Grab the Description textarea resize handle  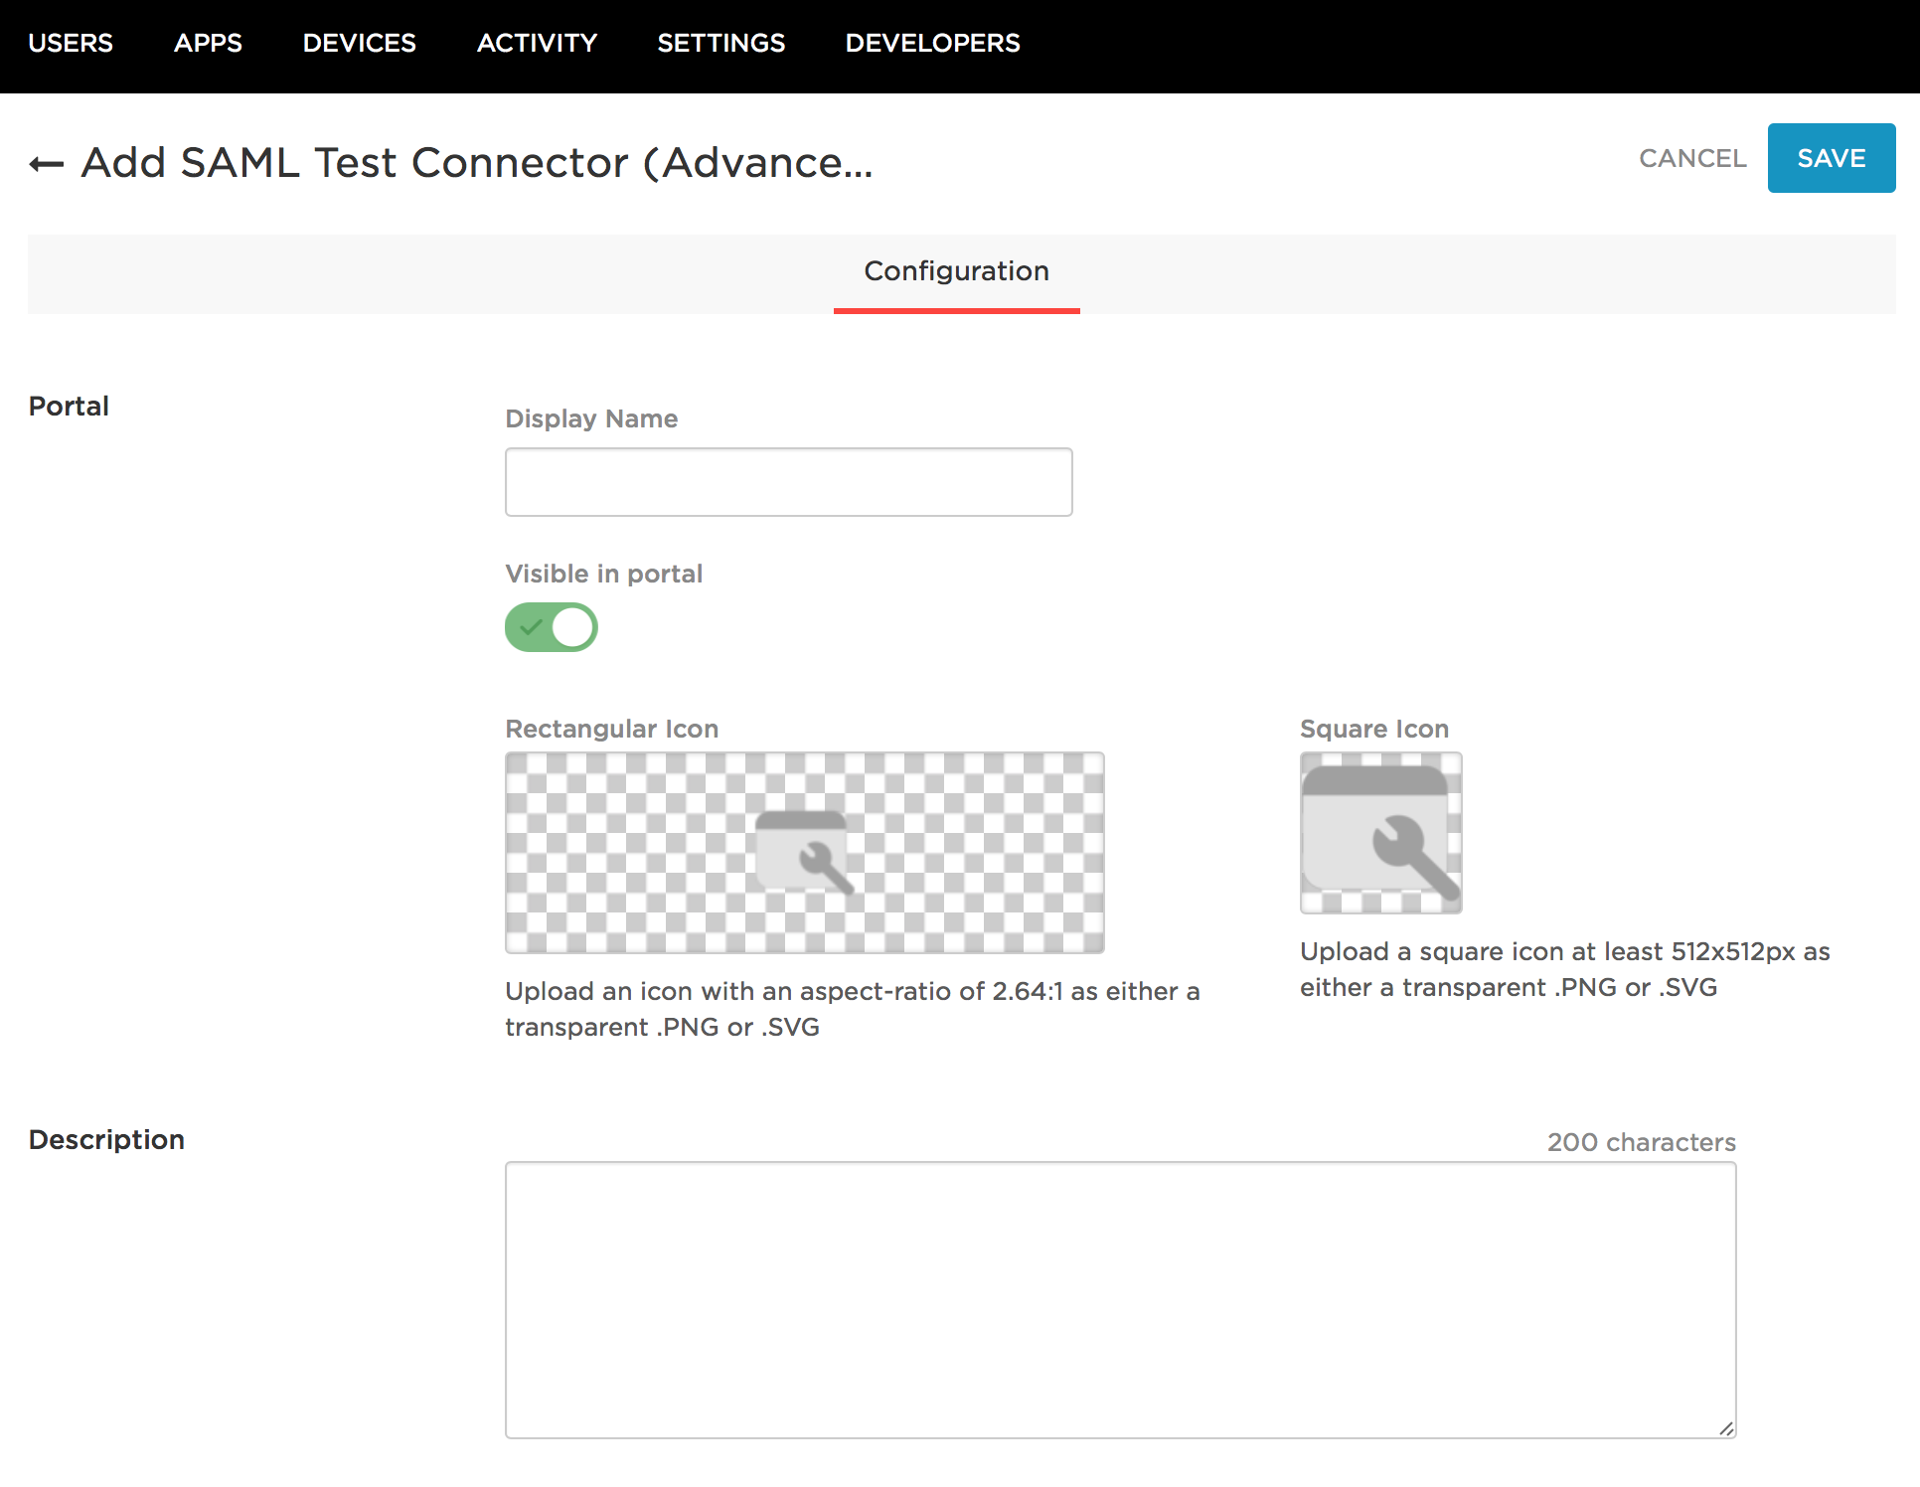1726,1428
